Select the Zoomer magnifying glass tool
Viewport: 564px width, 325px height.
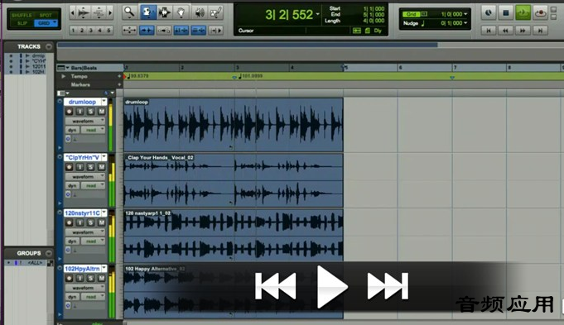point(129,12)
